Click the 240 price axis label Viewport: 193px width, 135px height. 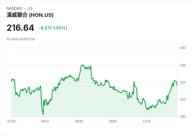pyautogui.click(x=183, y=65)
